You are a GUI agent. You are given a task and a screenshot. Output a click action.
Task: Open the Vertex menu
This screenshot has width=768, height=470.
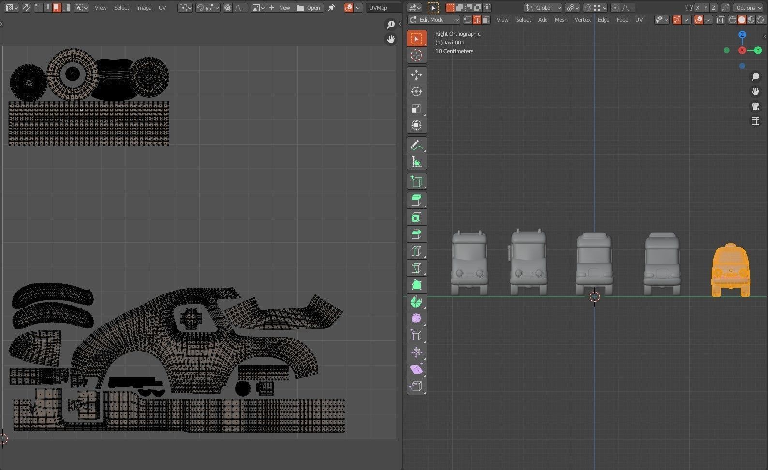(582, 20)
